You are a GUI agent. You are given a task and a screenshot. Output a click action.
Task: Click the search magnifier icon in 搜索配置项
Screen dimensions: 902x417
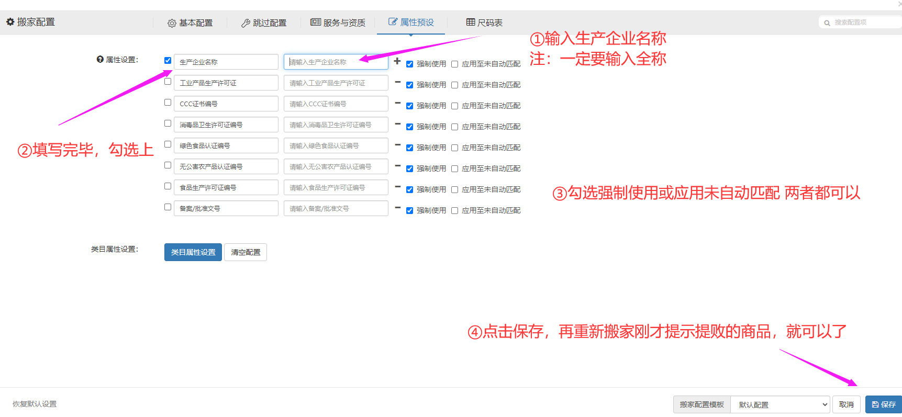pyautogui.click(x=827, y=23)
